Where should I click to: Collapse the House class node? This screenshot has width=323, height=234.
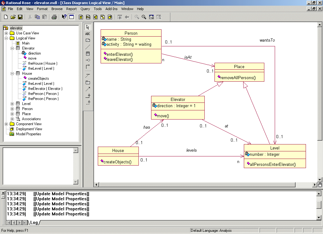12,73
